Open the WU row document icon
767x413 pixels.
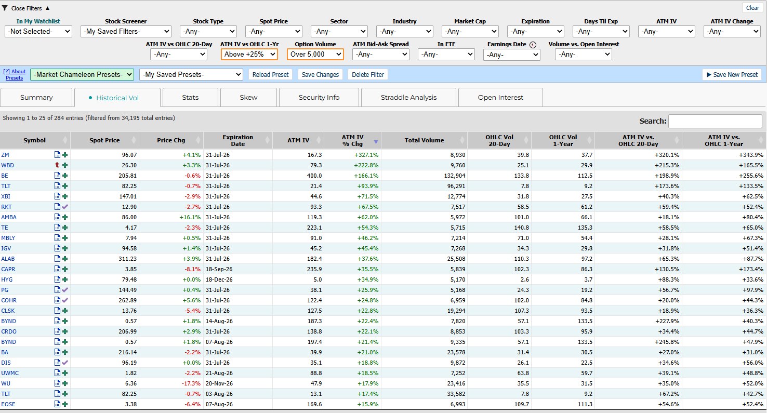tap(57, 383)
